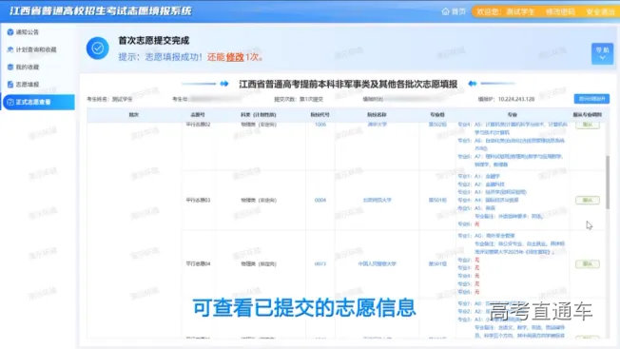Click the 正式志愿查看 sidebar icon
Image resolution: width=620 pixels, height=349 pixels.
point(10,102)
